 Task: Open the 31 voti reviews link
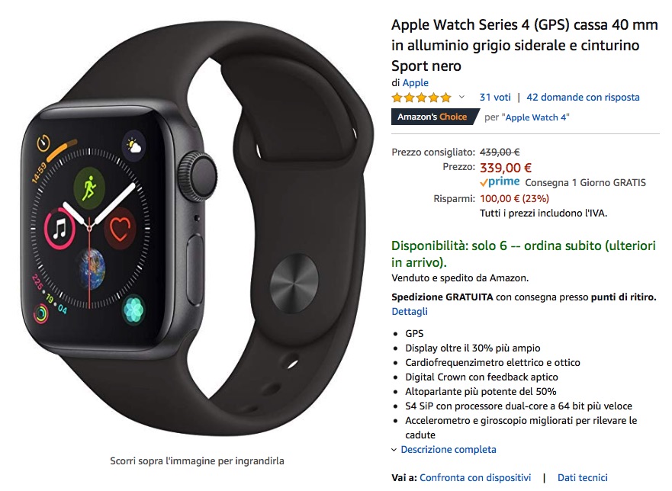coord(495,98)
